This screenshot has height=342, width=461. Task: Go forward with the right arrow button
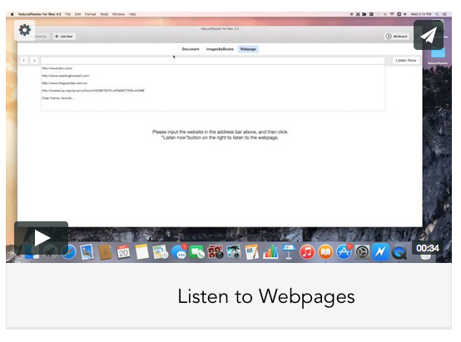click(34, 60)
